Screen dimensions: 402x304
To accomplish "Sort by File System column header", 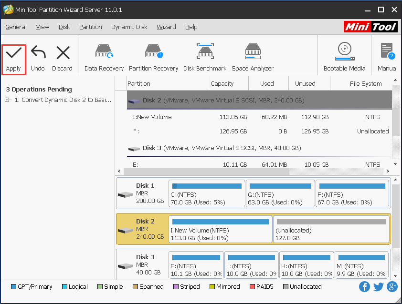I will (361, 84).
